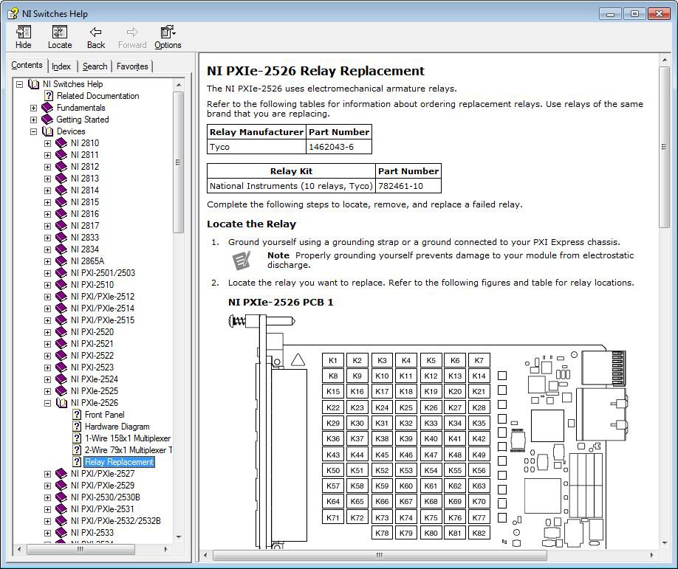This screenshot has width=678, height=569.
Task: Switch to the Search tab
Action: 95,66
